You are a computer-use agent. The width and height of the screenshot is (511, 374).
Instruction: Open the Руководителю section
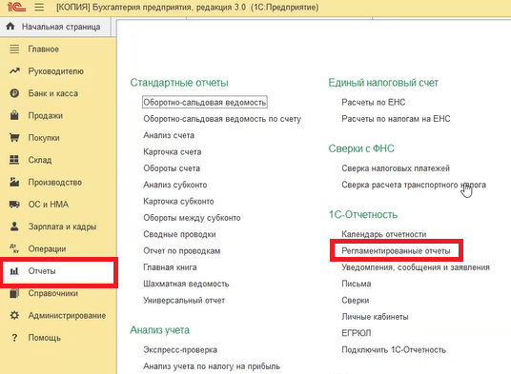(55, 70)
